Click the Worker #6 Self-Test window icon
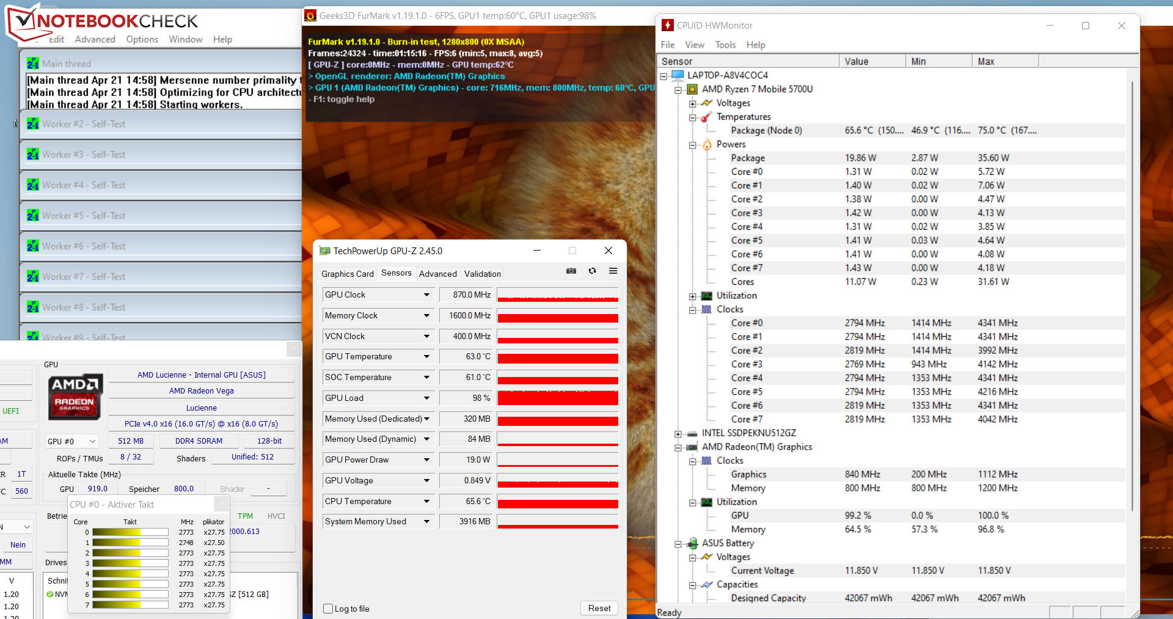The height and width of the screenshot is (619, 1173). [x=33, y=246]
